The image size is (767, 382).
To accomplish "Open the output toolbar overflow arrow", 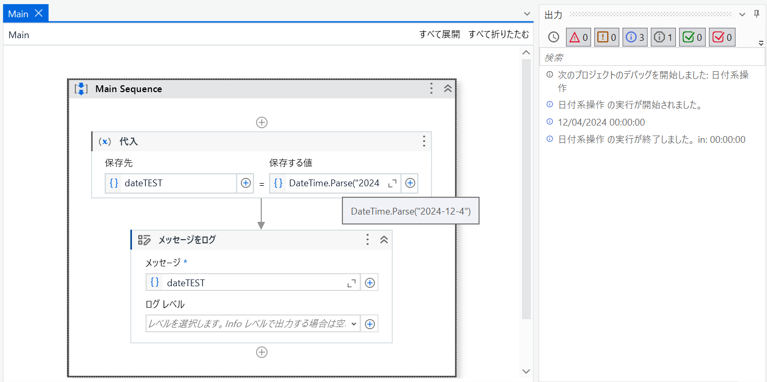I will click(761, 43).
